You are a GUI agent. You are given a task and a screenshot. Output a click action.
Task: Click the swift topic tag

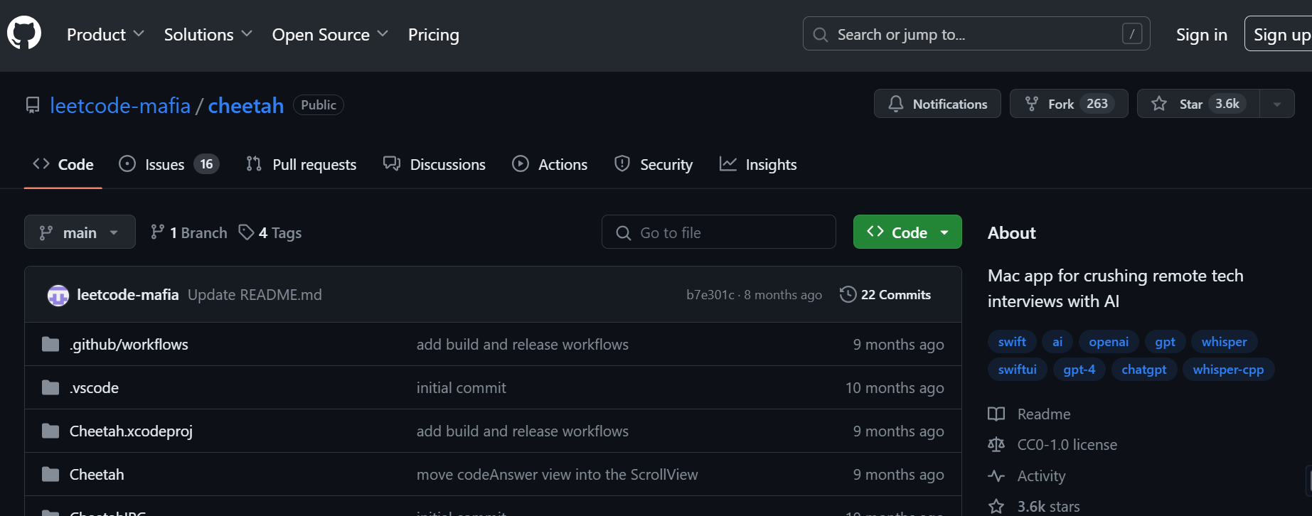click(x=1011, y=342)
